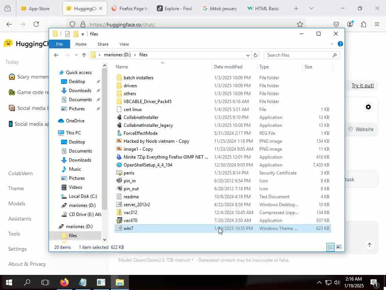This screenshot has width=386, height=290.
Task: Open Task View on the taskbar
Action: [x=45, y=282]
